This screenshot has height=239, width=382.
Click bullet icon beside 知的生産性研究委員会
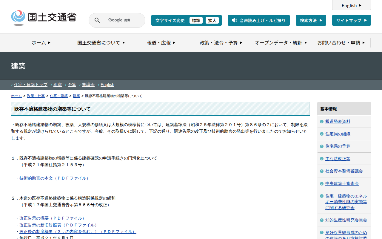tap(321, 220)
